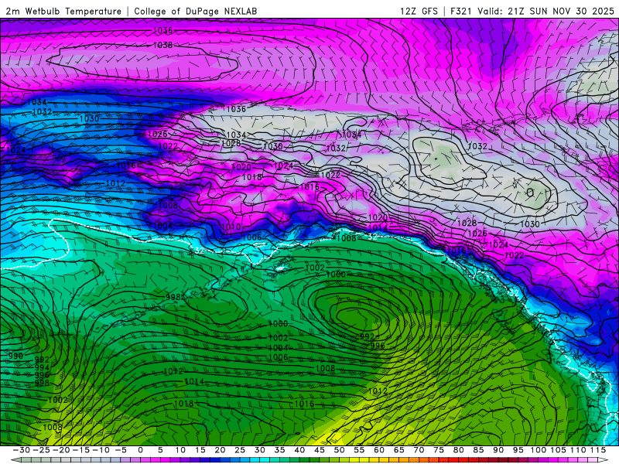Click the 80 color scale label
This screenshot has width=619, height=464.
(458, 450)
